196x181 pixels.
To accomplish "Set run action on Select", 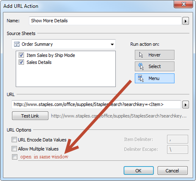I will coord(155,66).
